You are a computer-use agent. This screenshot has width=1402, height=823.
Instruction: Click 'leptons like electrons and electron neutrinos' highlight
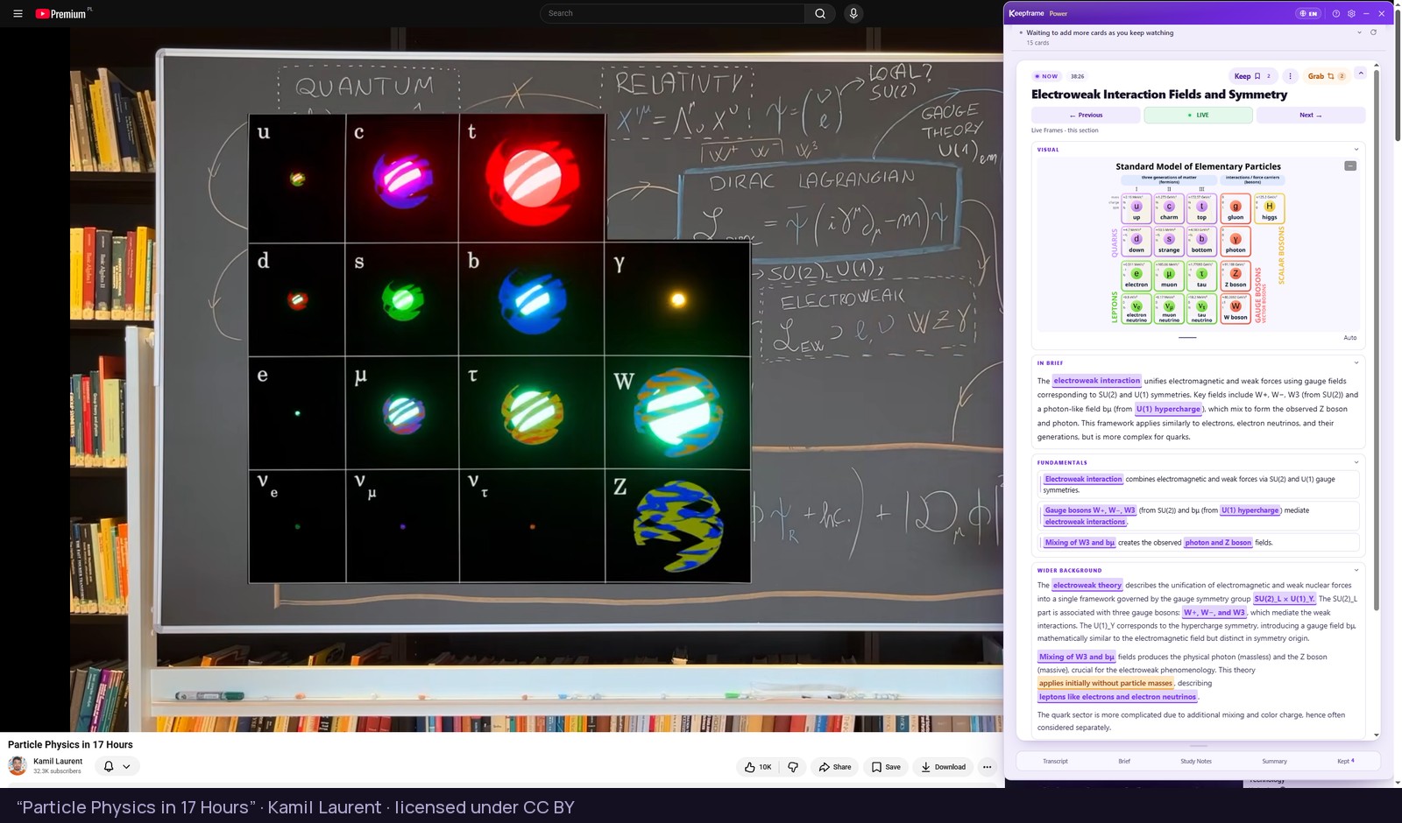(1117, 697)
